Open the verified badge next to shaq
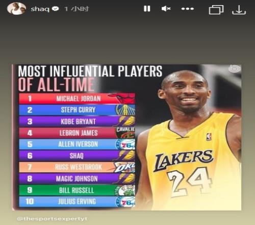This screenshot has height=225, width=255. click(55, 9)
